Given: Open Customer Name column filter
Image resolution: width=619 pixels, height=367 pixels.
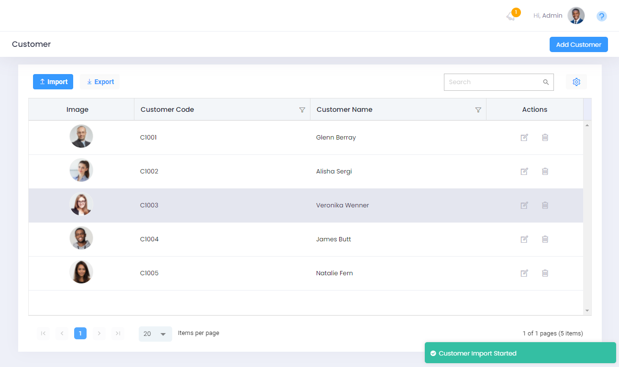Looking at the screenshot, I should pos(478,110).
